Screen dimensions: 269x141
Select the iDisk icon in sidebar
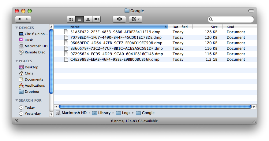coord(21,40)
